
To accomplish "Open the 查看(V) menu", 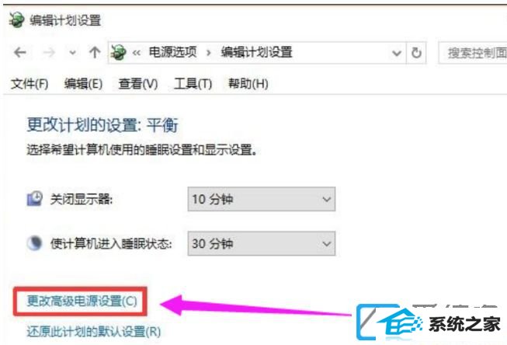I will pos(138,84).
